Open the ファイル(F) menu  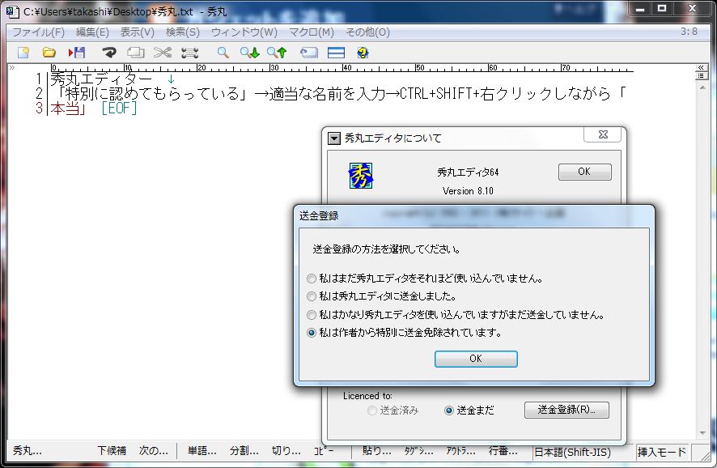[x=38, y=32]
